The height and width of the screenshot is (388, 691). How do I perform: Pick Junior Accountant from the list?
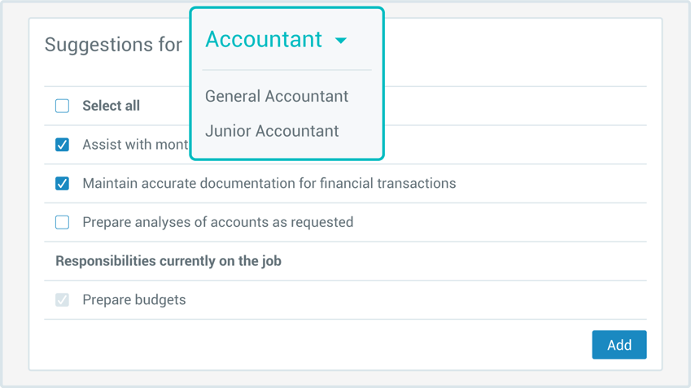(x=272, y=131)
